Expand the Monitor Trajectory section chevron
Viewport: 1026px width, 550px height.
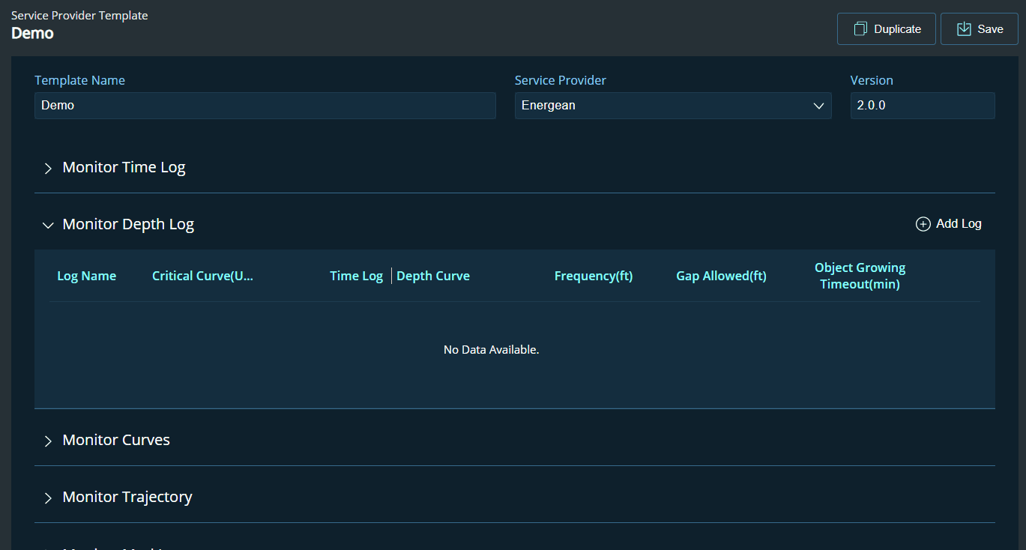point(48,498)
